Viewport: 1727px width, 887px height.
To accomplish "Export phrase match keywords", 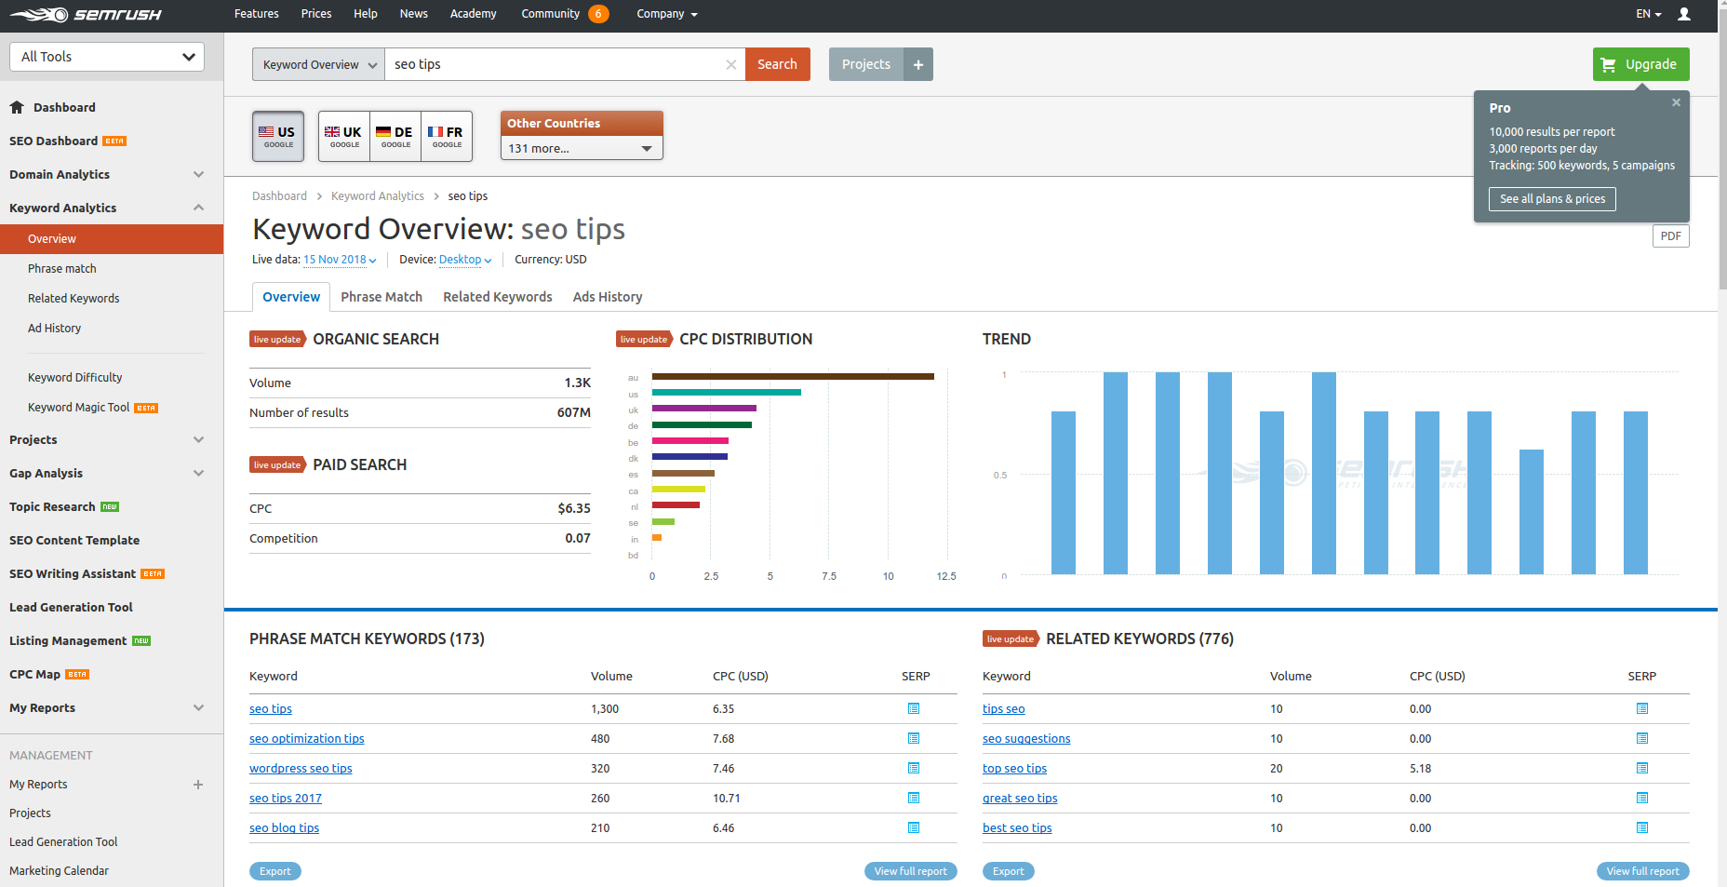I will coord(275,871).
